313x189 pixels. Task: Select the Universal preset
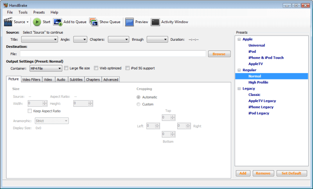[257, 45]
